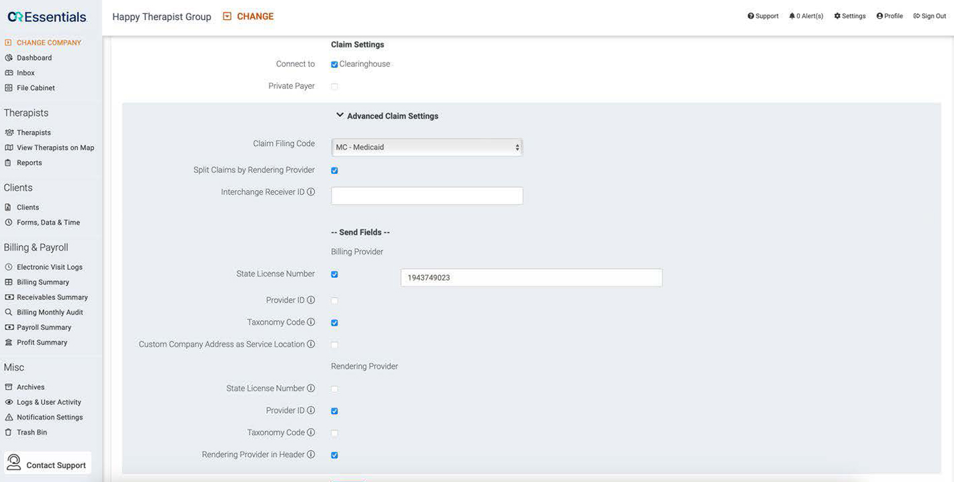View Logs & User Activity
The image size is (954, 482).
click(51, 402)
